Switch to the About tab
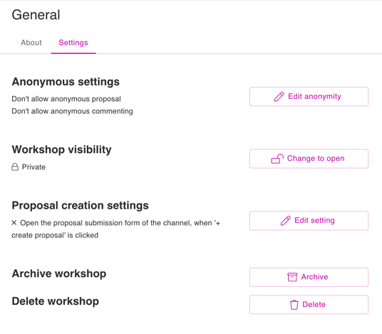 (31, 43)
